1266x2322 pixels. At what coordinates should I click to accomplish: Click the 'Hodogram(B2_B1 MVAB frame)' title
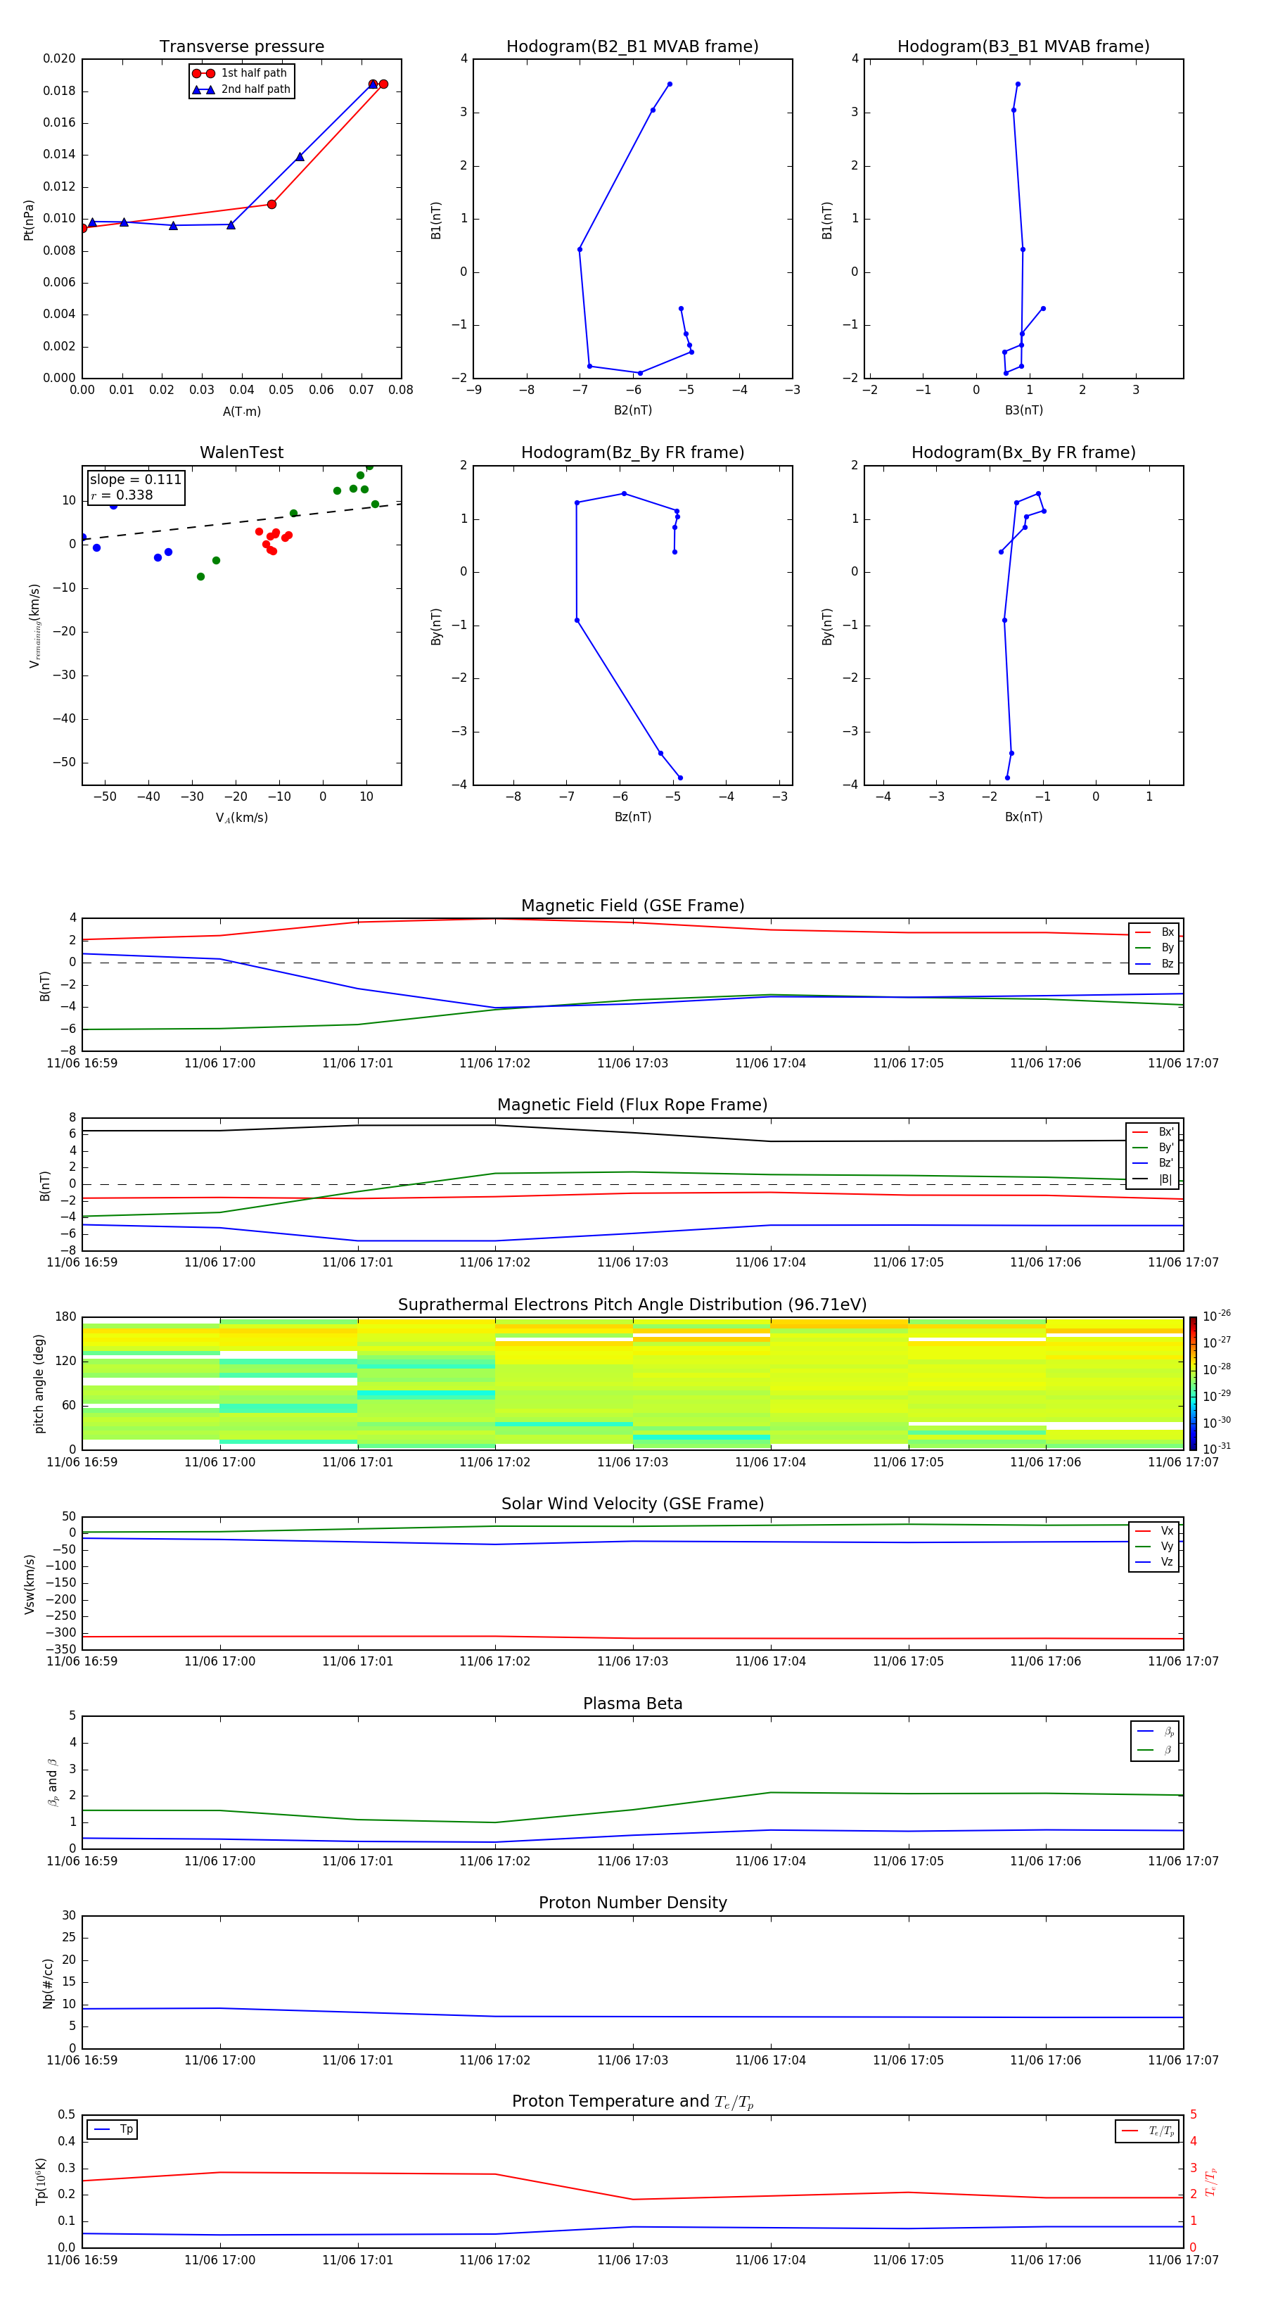coord(632,47)
